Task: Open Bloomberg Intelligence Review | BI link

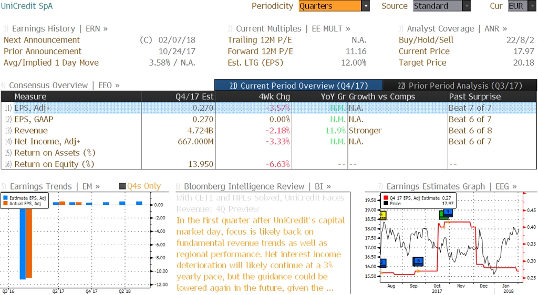Action: (257, 186)
